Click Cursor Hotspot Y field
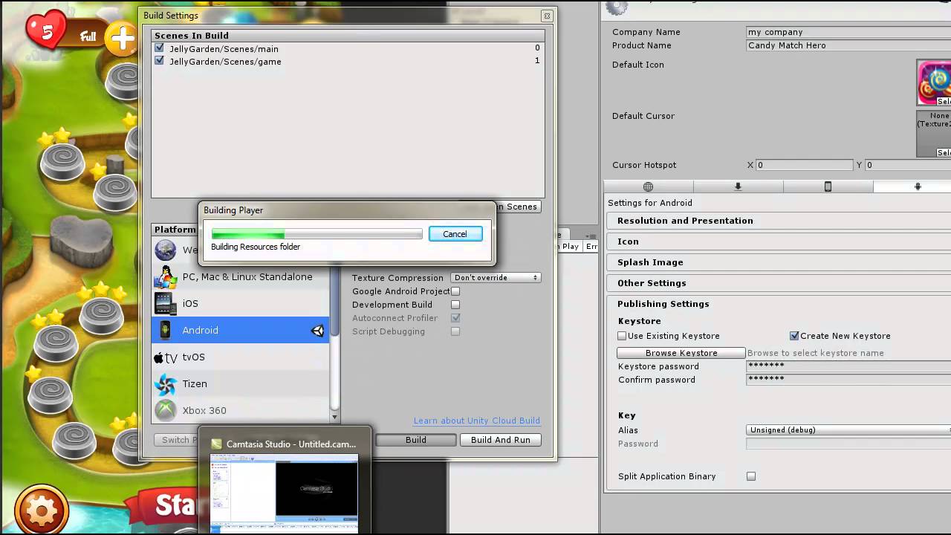 (x=908, y=165)
